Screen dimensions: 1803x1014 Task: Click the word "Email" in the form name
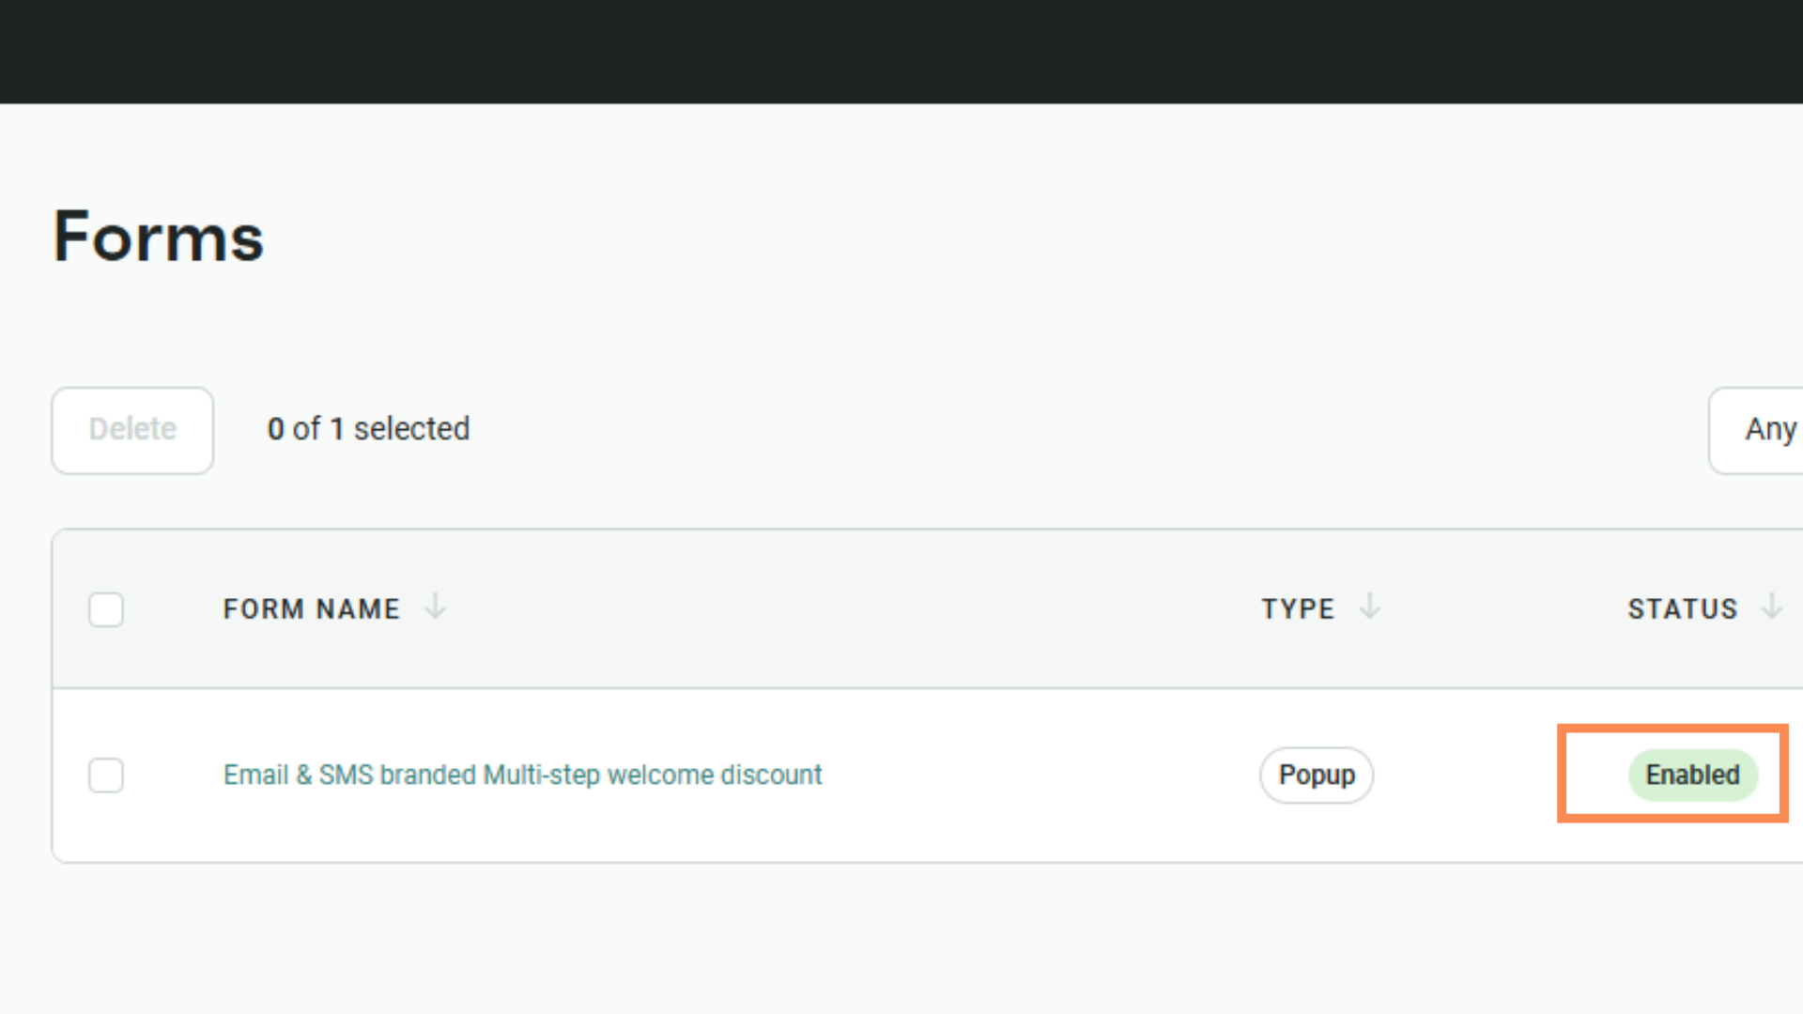[x=255, y=776]
